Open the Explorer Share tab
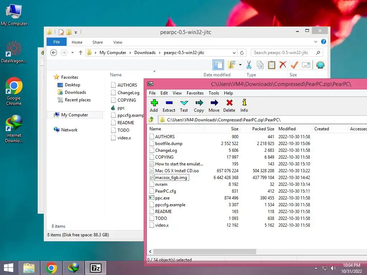 point(97,42)
